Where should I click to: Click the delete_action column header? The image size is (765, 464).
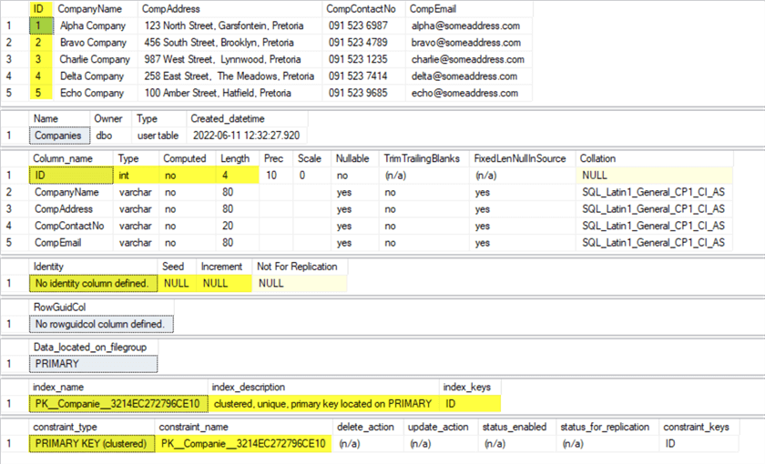pyautogui.click(x=366, y=427)
